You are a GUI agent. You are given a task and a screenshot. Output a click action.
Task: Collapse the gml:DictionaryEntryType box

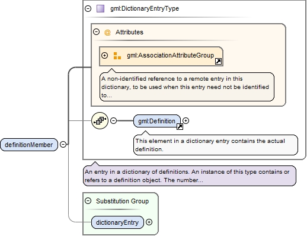88,8
